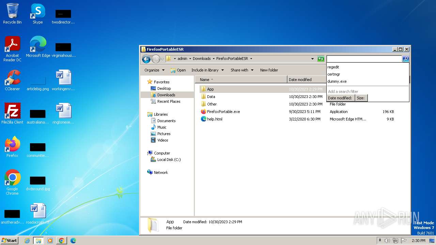
Task: Choose regedit from search suggestions
Action: click(333, 67)
